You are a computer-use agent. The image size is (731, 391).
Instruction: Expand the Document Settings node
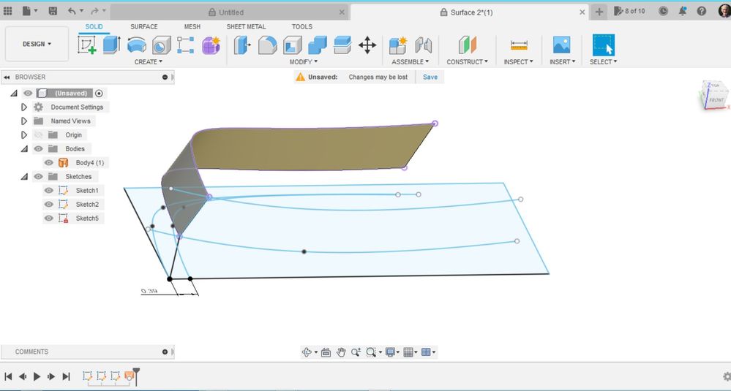(x=24, y=107)
